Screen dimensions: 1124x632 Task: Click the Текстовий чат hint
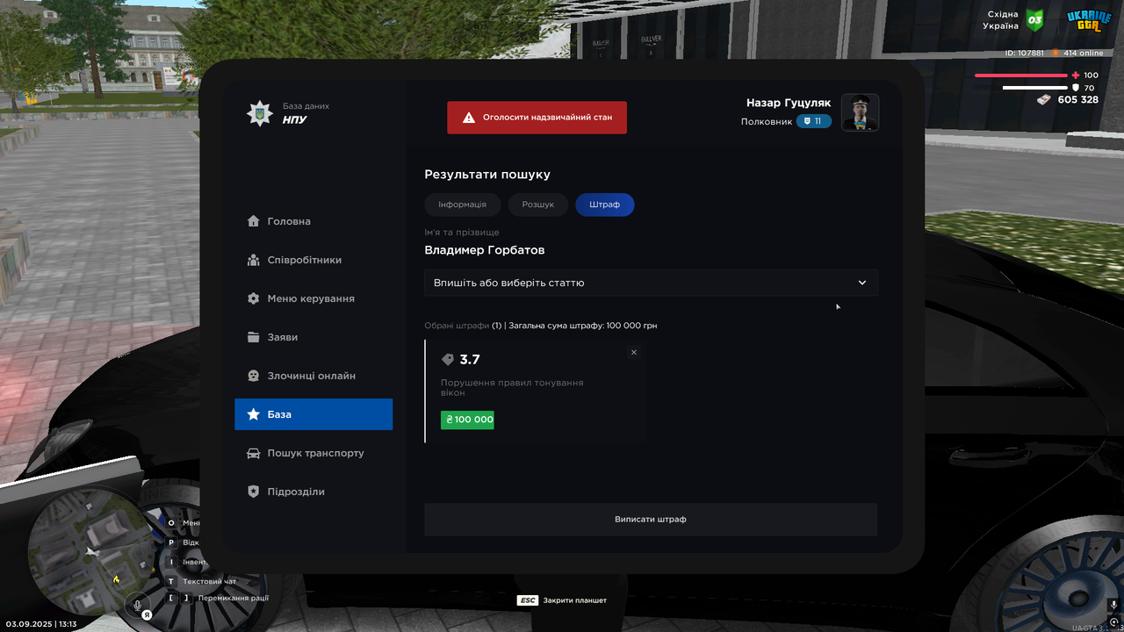pyautogui.click(x=209, y=581)
